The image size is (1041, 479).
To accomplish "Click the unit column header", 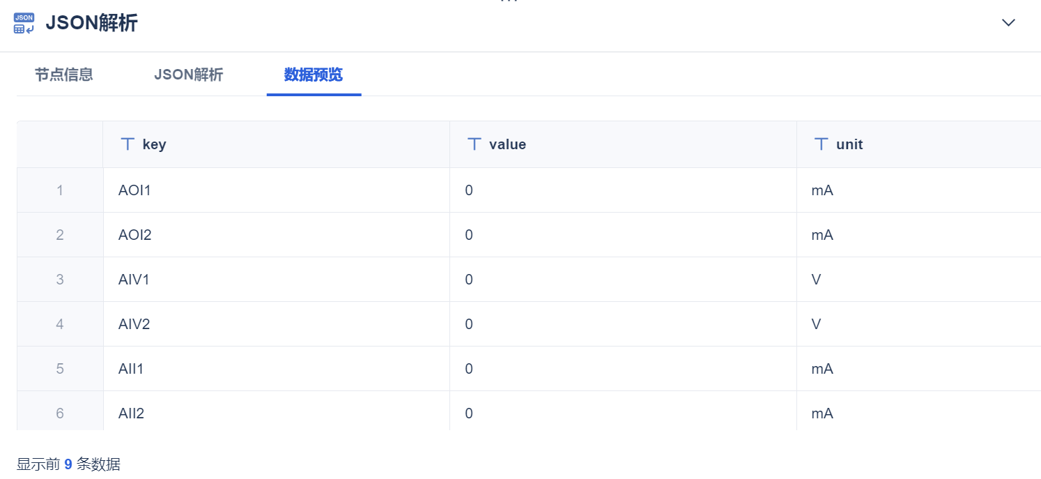I will coord(849,145).
